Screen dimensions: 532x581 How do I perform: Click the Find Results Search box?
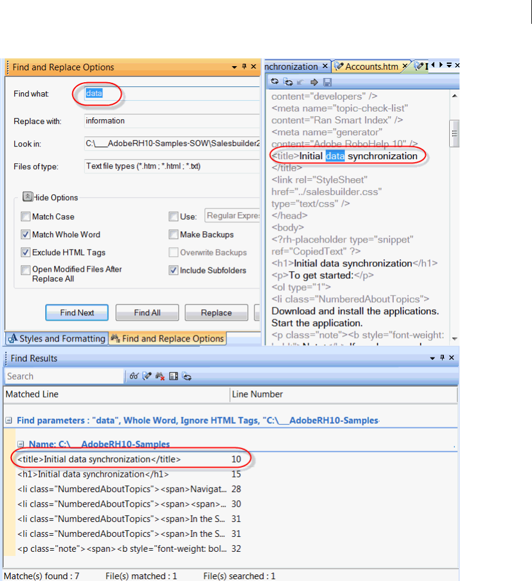coord(63,376)
